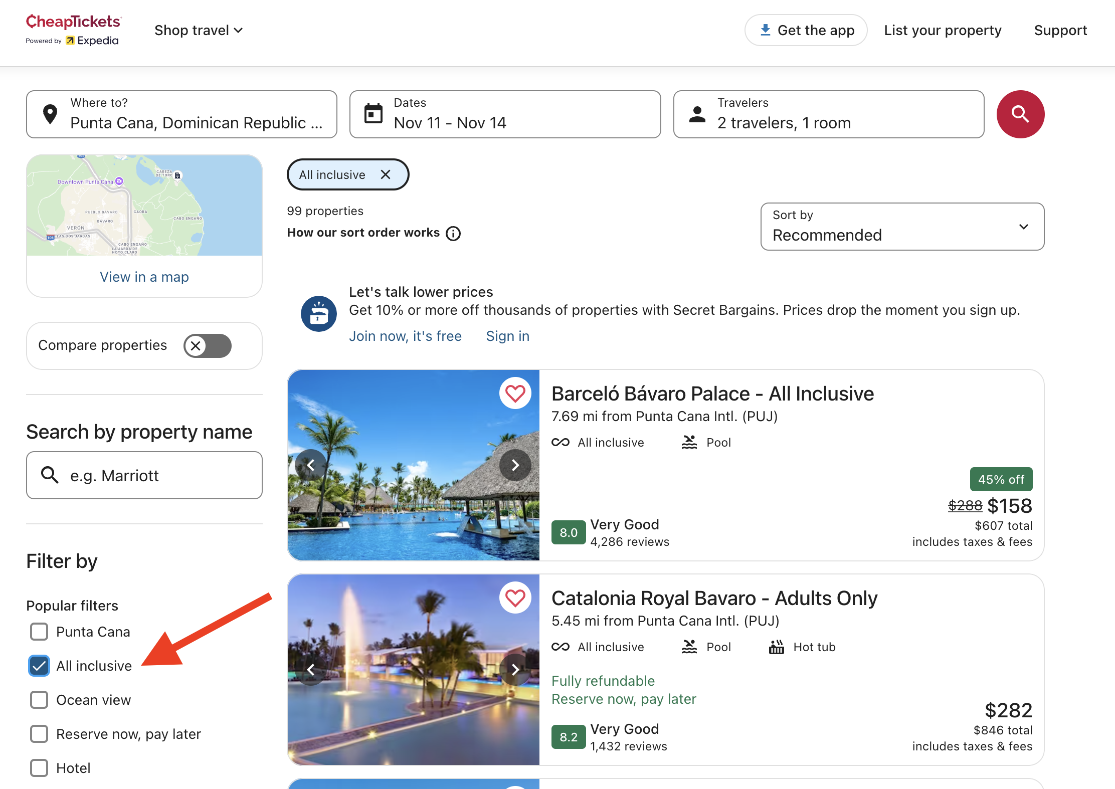Image resolution: width=1115 pixels, height=789 pixels.
Task: Toggle the Compare properties switch
Action: 208,346
